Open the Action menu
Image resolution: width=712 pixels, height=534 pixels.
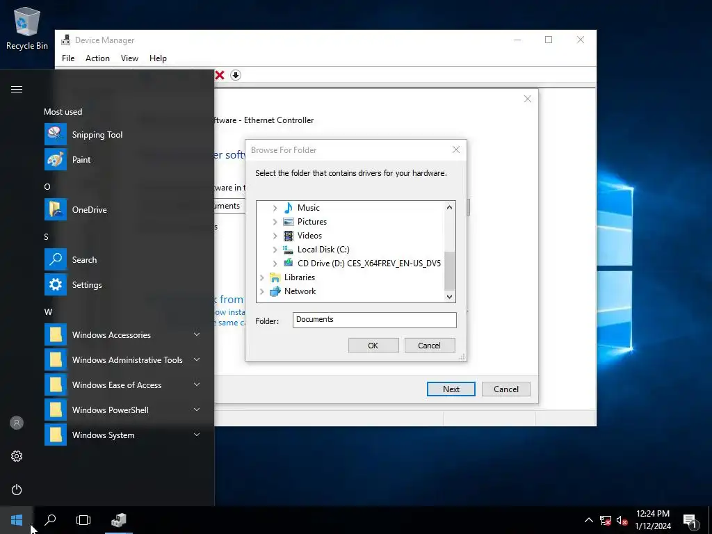97,58
